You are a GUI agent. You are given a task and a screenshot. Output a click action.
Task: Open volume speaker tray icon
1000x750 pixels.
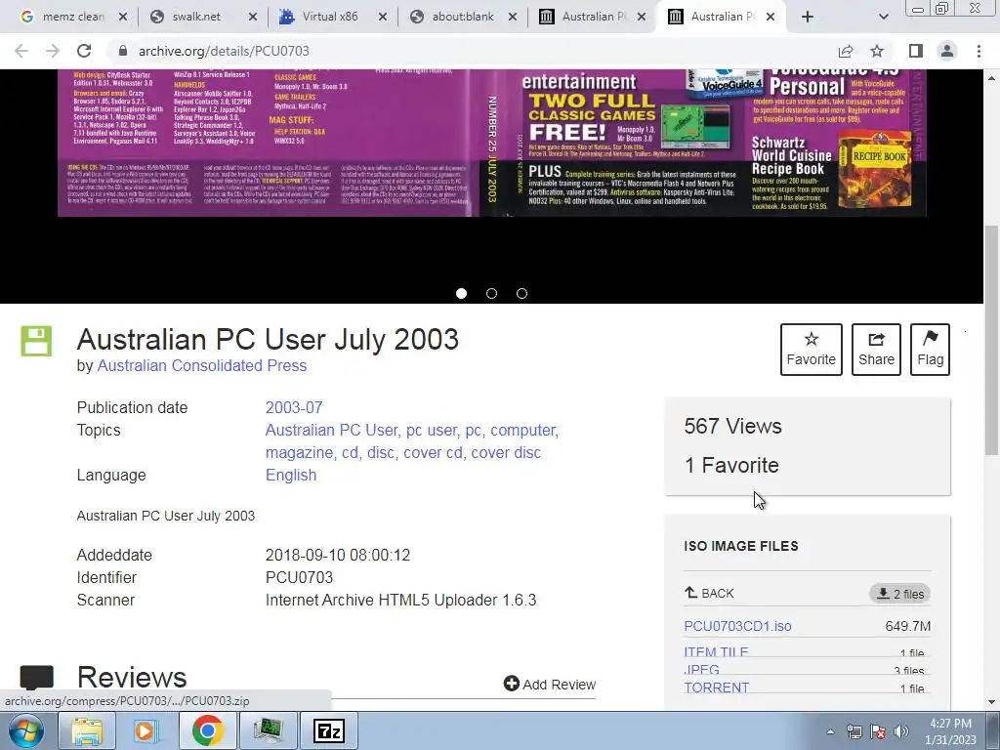click(x=901, y=731)
